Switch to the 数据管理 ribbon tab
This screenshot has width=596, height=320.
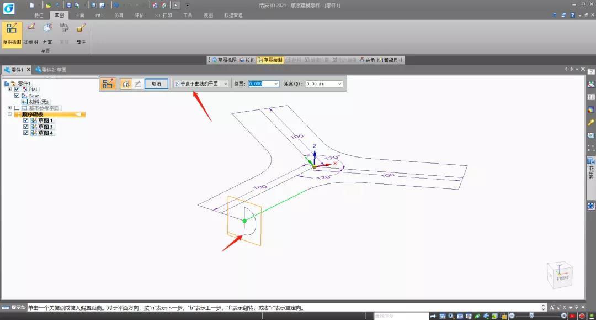tap(233, 15)
